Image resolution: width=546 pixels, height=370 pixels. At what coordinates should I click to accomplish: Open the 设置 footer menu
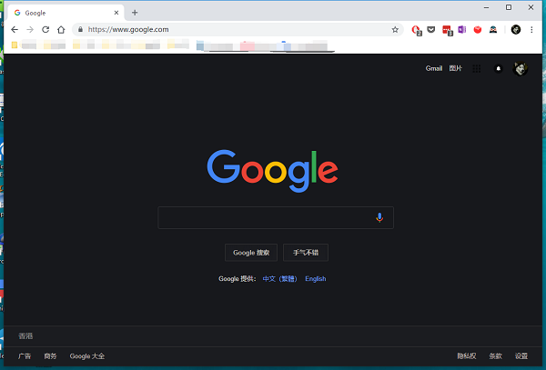(521, 356)
